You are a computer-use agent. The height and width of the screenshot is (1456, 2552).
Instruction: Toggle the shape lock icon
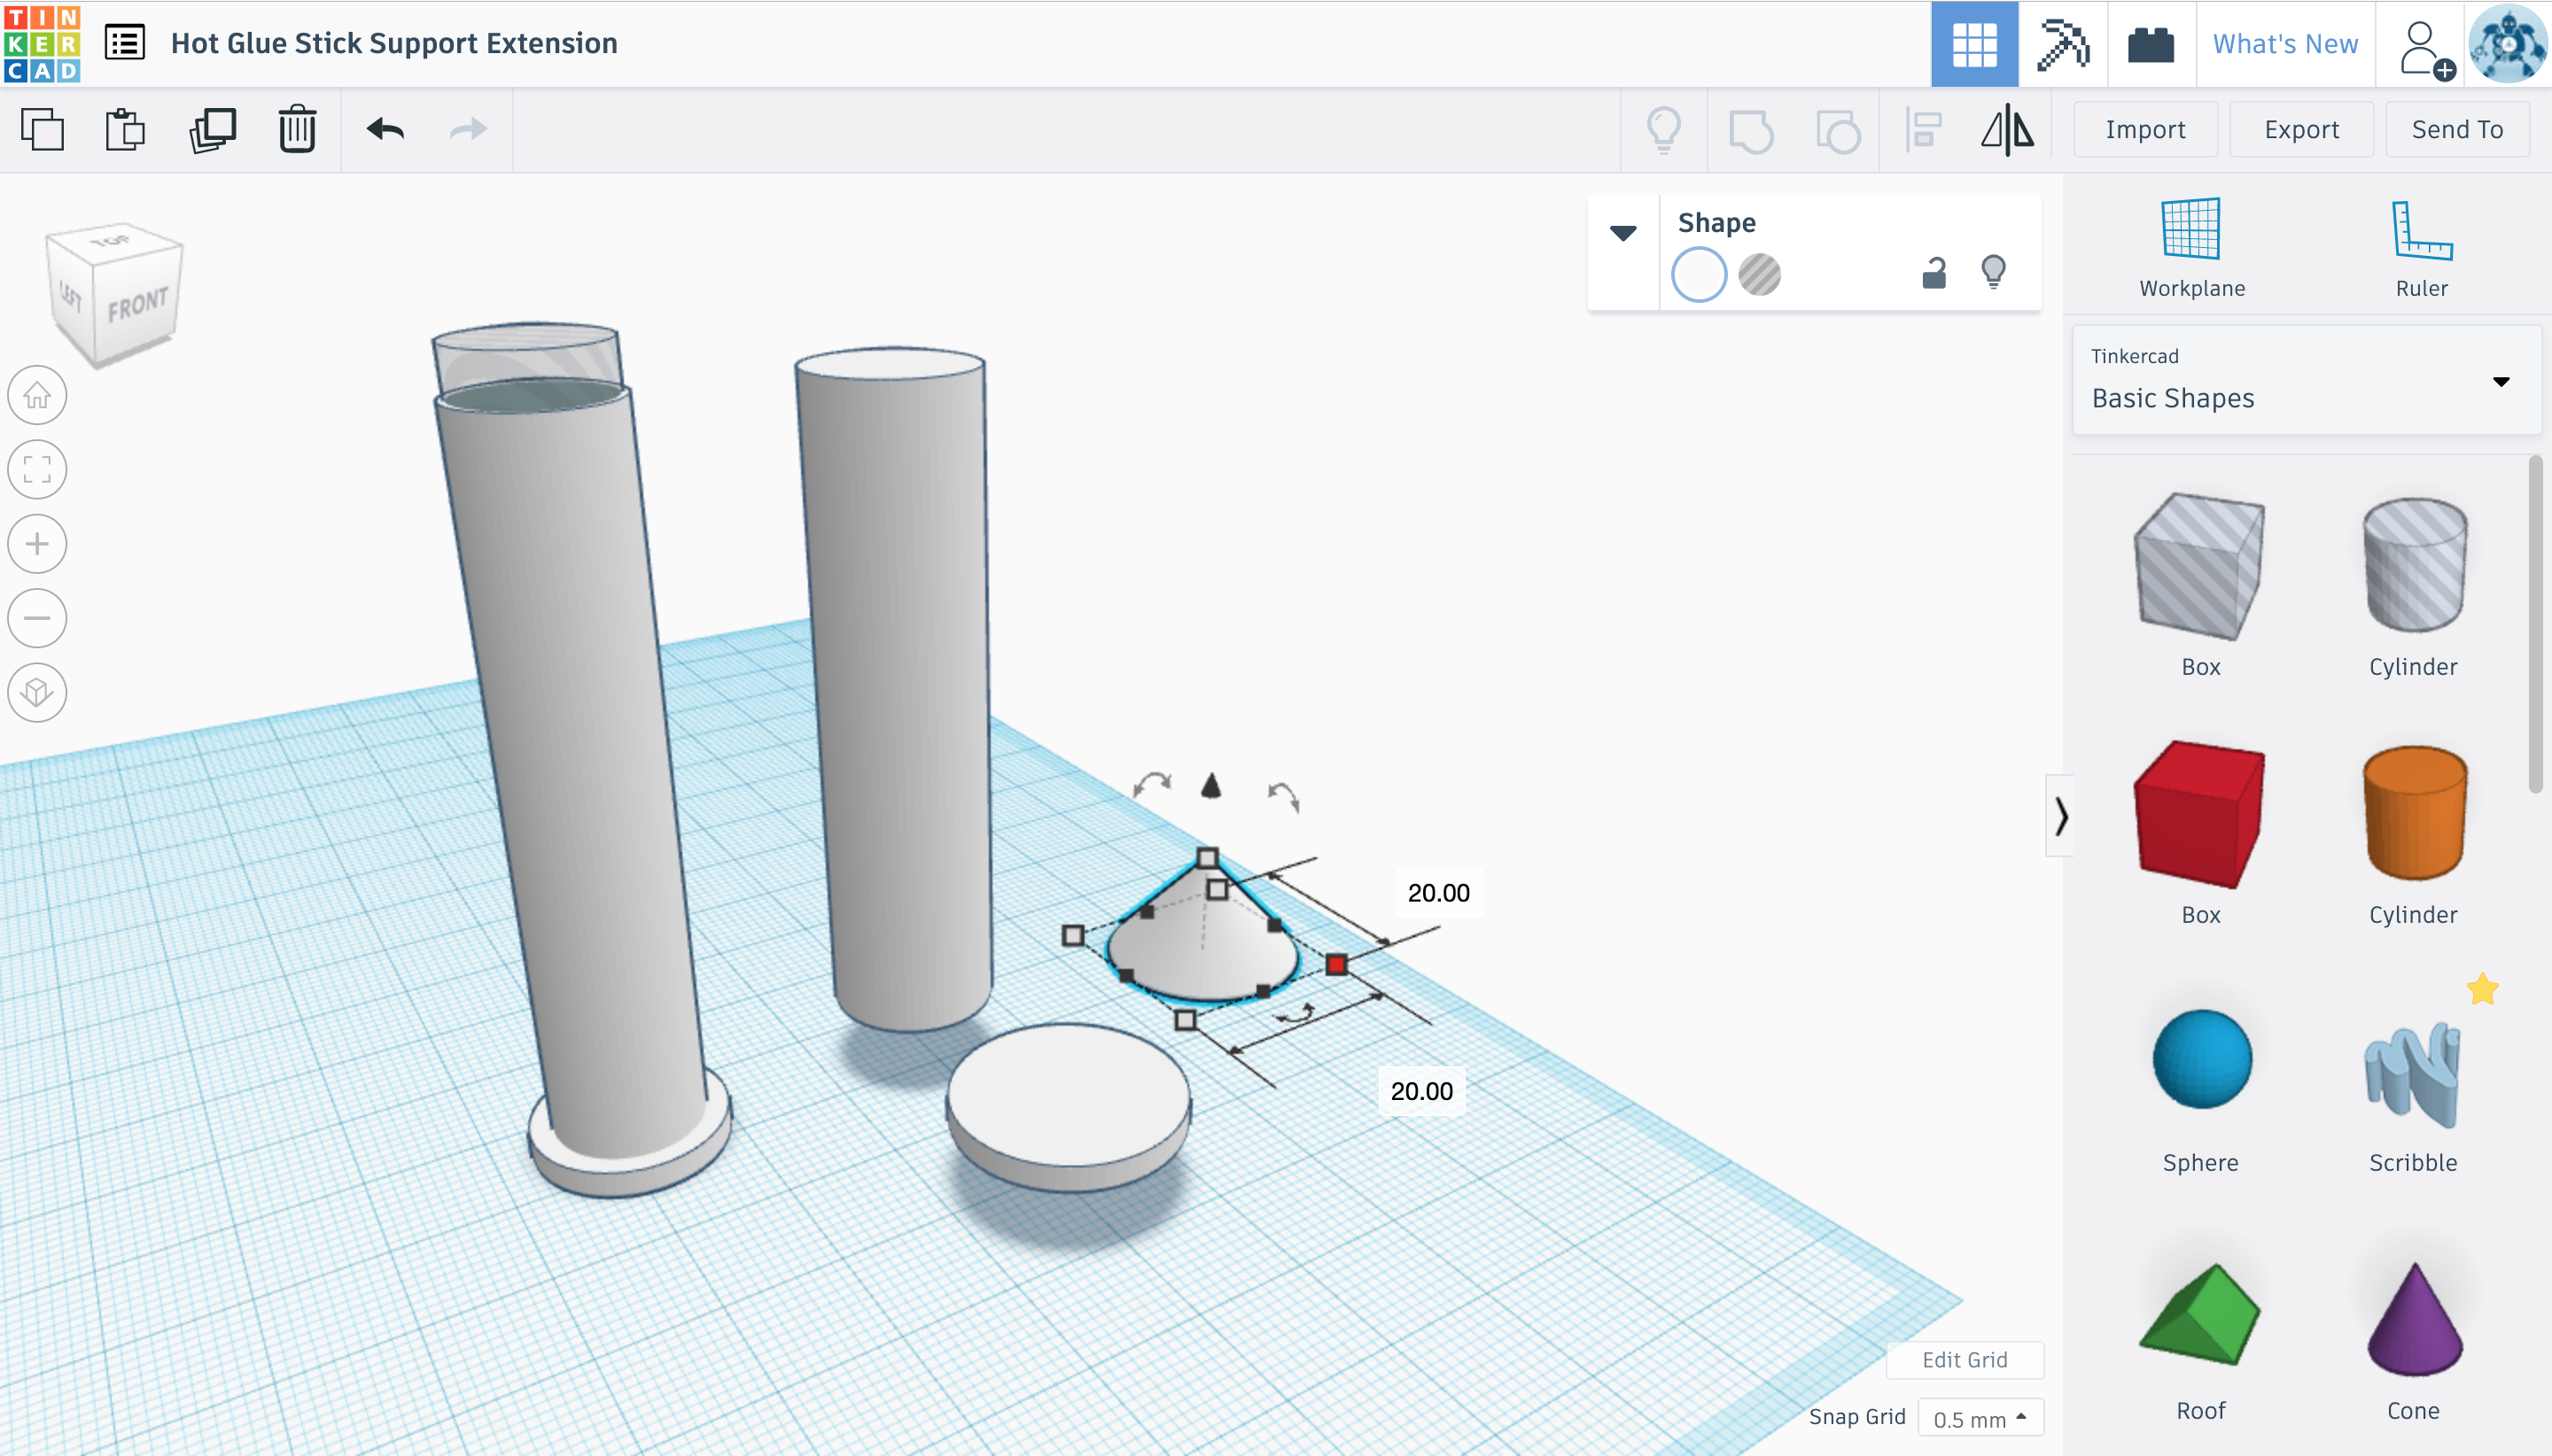(x=1933, y=273)
